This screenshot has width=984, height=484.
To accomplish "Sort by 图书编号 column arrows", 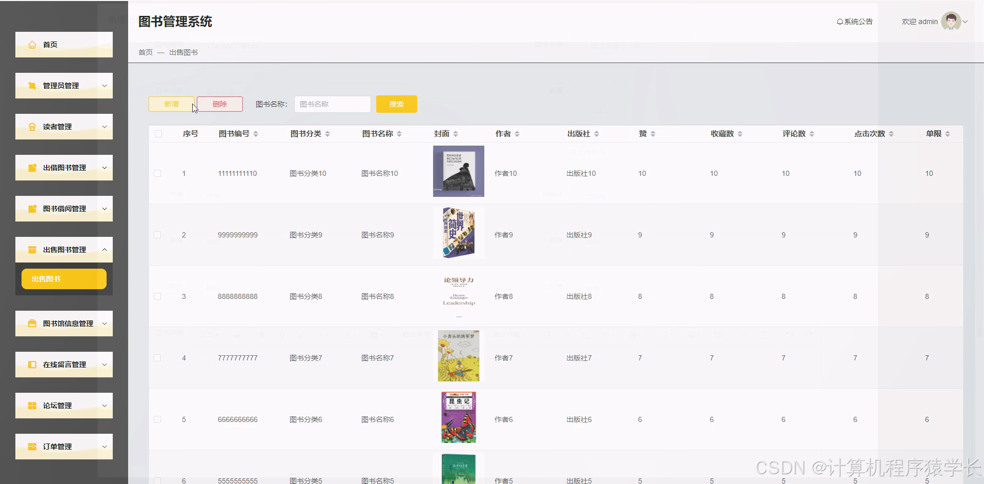I will [256, 134].
